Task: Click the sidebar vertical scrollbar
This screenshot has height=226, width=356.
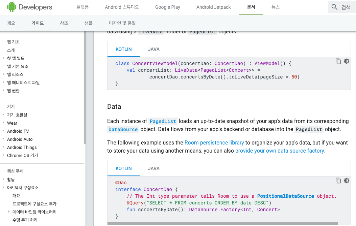Action: point(85,88)
